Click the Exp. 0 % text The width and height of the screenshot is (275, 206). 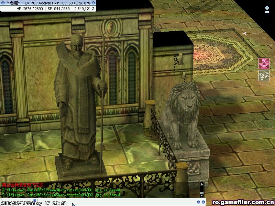click(x=83, y=3)
